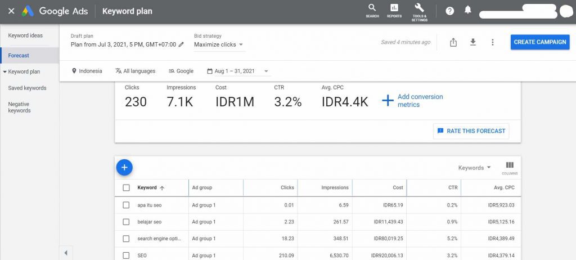Check the 'belajar seo' row checkbox
The width and height of the screenshot is (576, 260).
(x=126, y=222)
